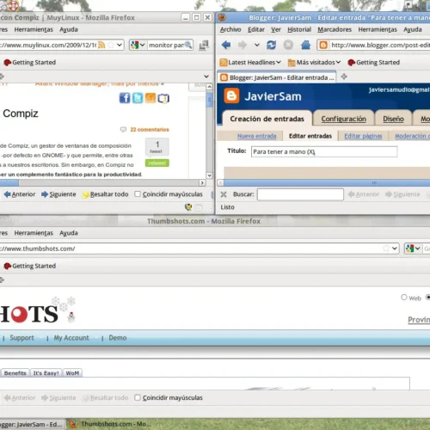Enable Coincidir mayúsculas in MuyLinux window
430x430 pixels.
click(x=138, y=194)
